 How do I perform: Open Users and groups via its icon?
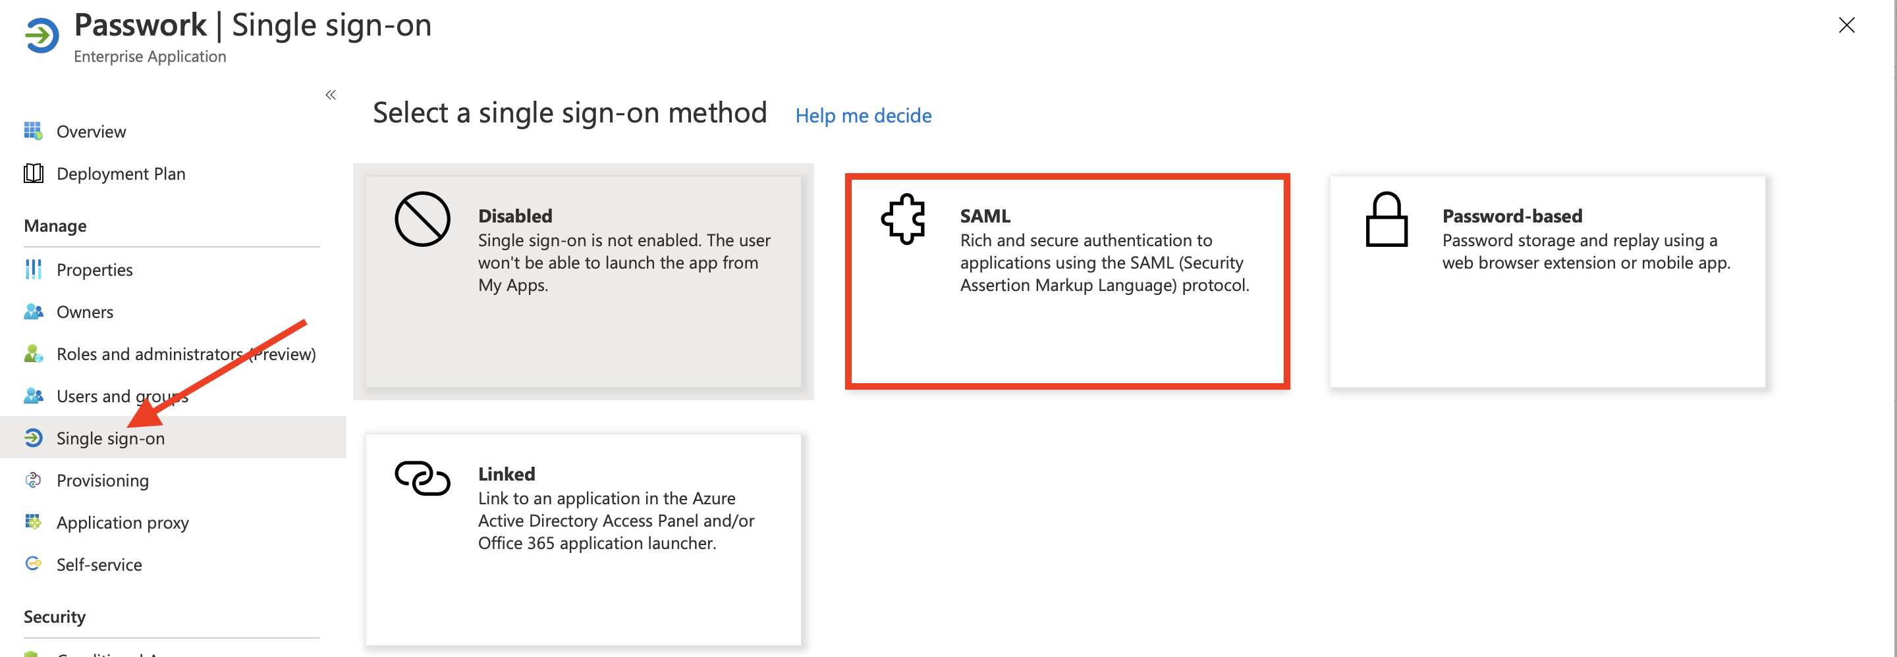33,396
